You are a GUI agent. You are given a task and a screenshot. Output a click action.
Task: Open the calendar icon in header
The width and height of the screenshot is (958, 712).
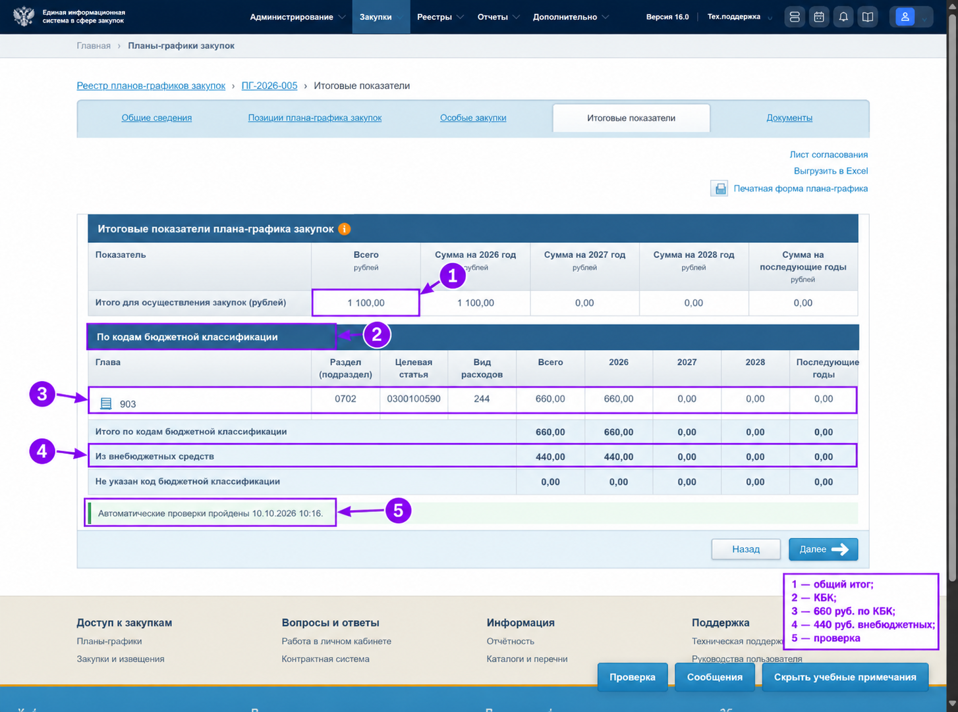[x=819, y=17]
